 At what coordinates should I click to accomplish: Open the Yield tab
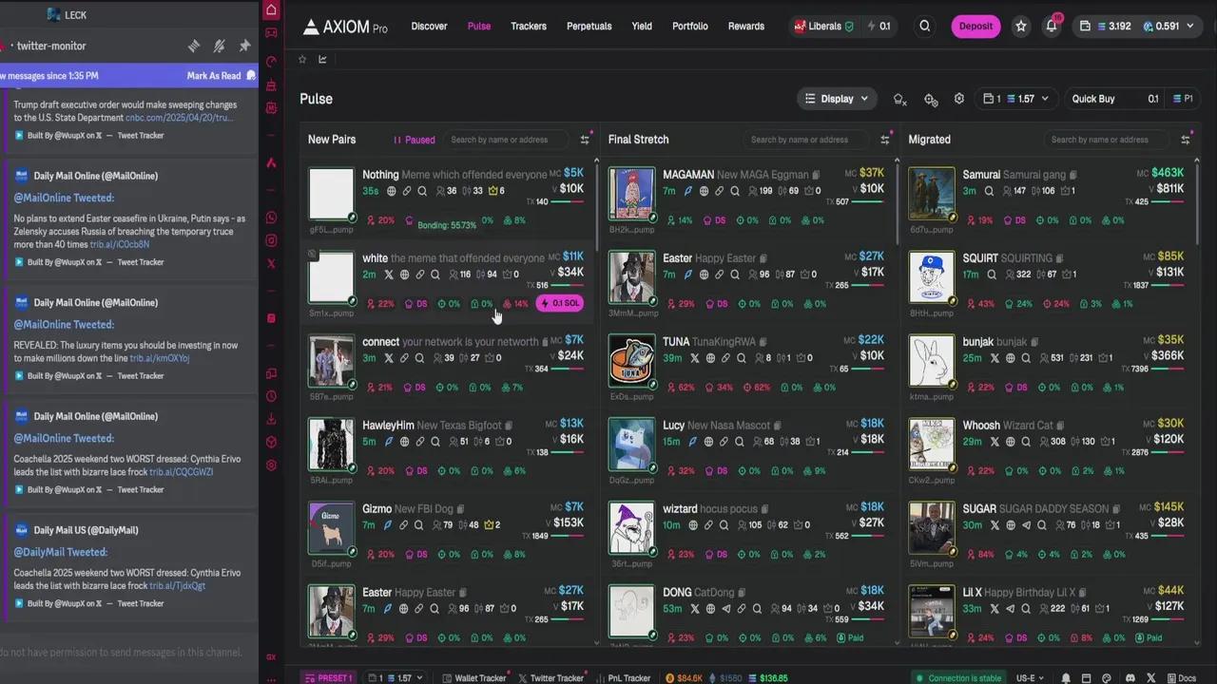coord(642,27)
